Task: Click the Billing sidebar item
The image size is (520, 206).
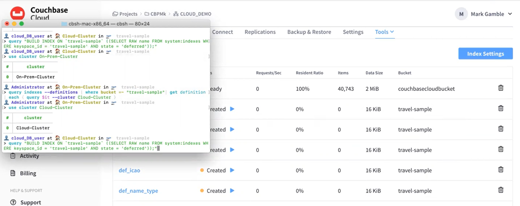Action: 27,173
